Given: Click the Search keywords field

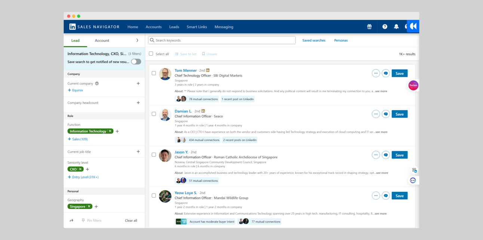Looking at the screenshot, I should tap(222, 40).
